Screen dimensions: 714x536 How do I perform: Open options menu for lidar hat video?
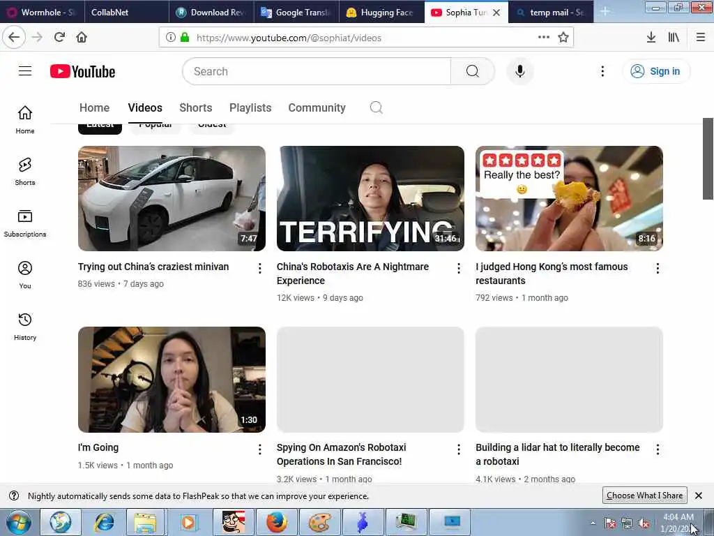pos(658,449)
